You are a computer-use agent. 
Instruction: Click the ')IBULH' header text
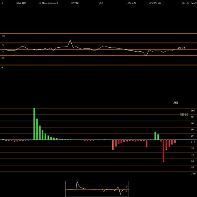131,3
